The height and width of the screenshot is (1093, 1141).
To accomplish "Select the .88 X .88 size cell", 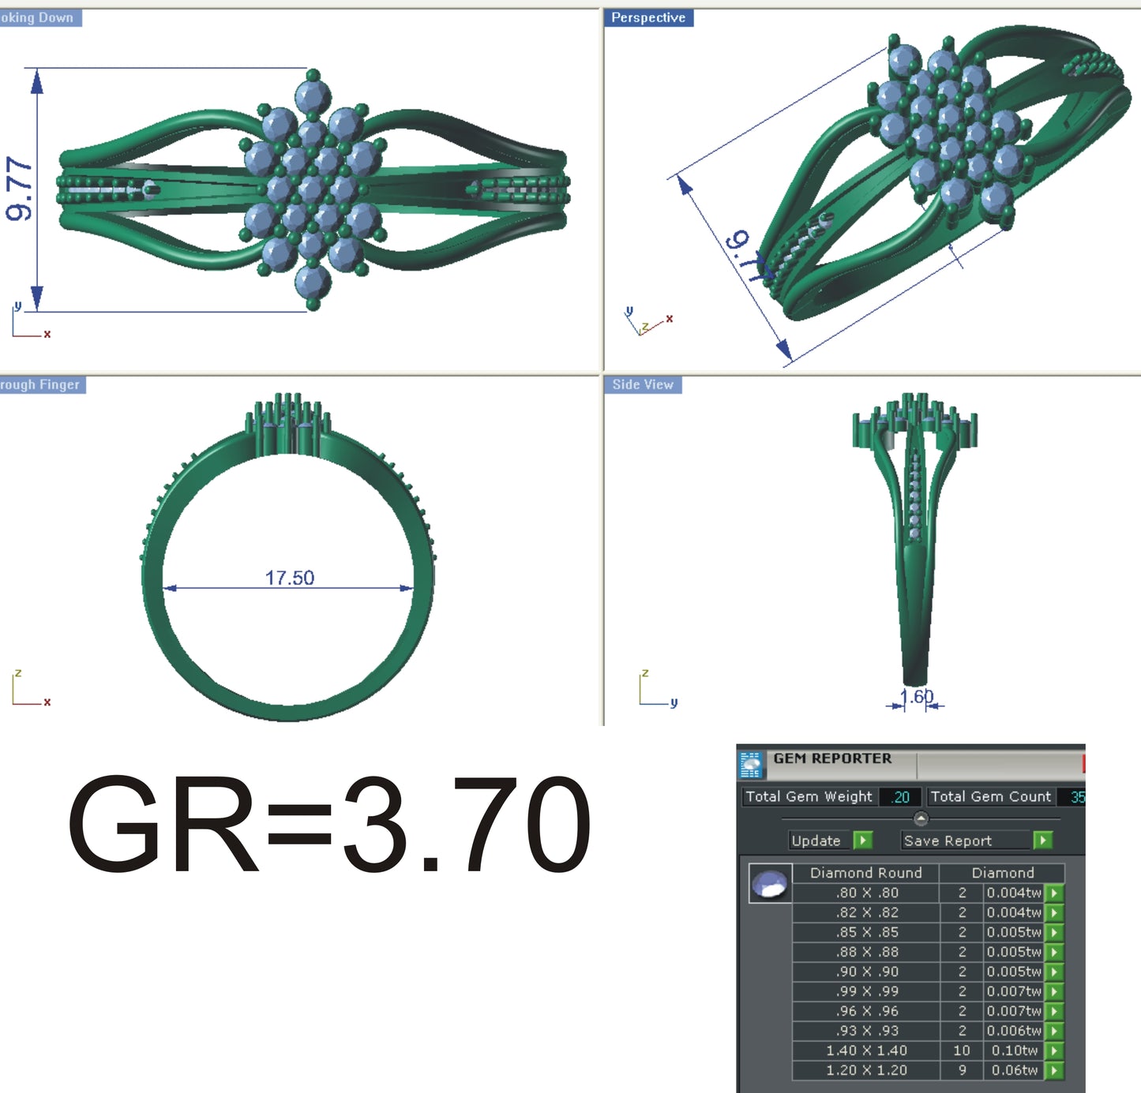I will tap(866, 952).
